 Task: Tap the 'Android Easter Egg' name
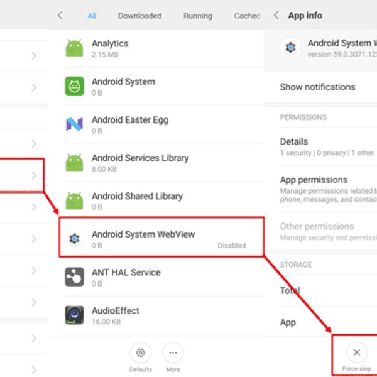click(x=130, y=120)
